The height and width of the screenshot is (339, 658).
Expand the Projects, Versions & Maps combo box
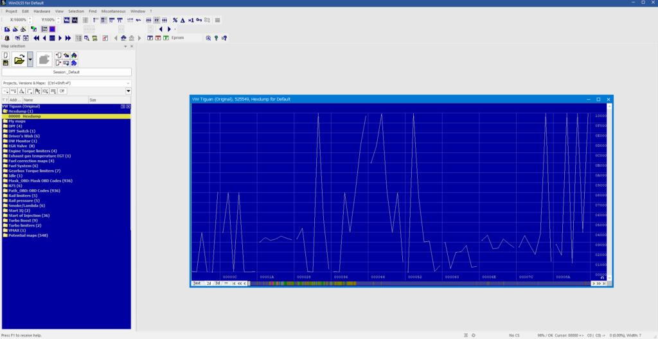click(67, 83)
